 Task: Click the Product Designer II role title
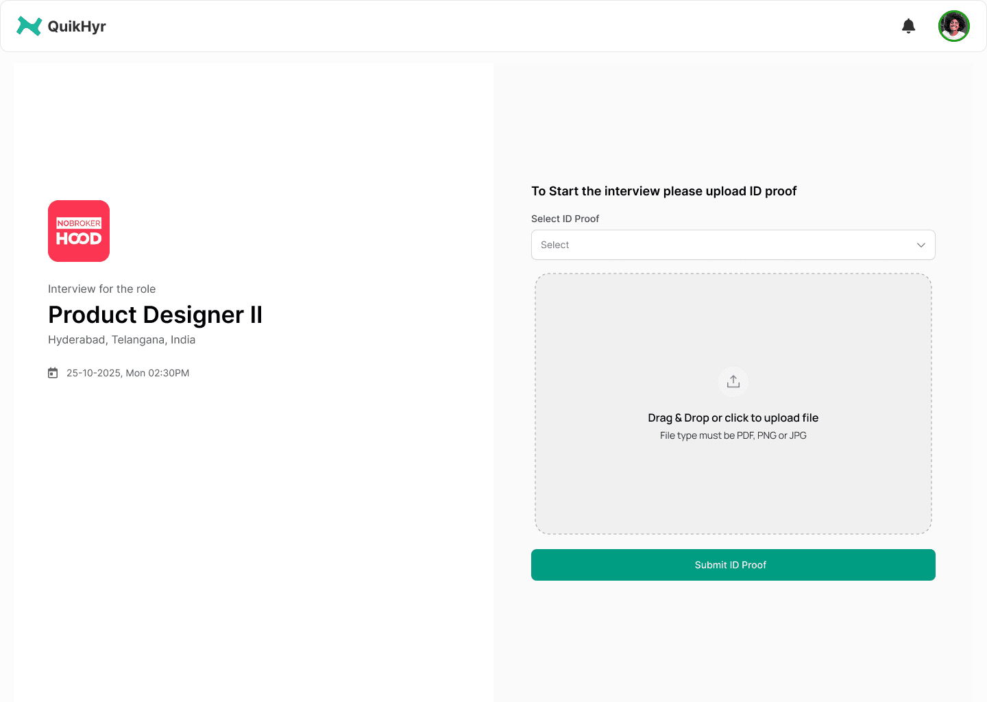pyautogui.click(x=154, y=315)
